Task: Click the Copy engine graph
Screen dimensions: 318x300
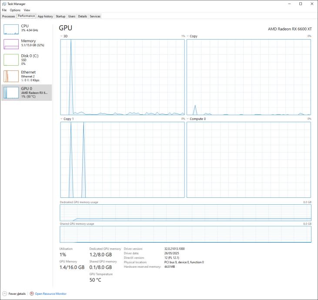Action: [249, 77]
